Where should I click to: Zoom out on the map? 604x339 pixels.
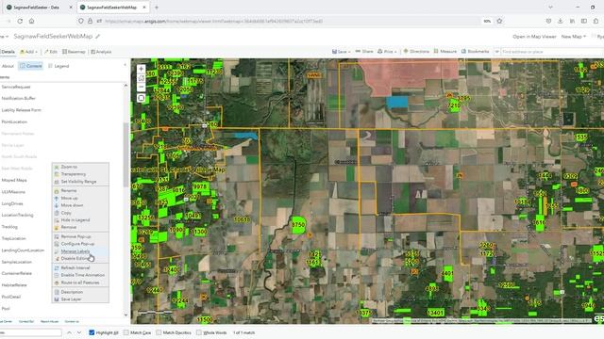pos(141,87)
